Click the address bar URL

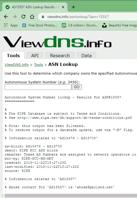[x=78, y=17]
